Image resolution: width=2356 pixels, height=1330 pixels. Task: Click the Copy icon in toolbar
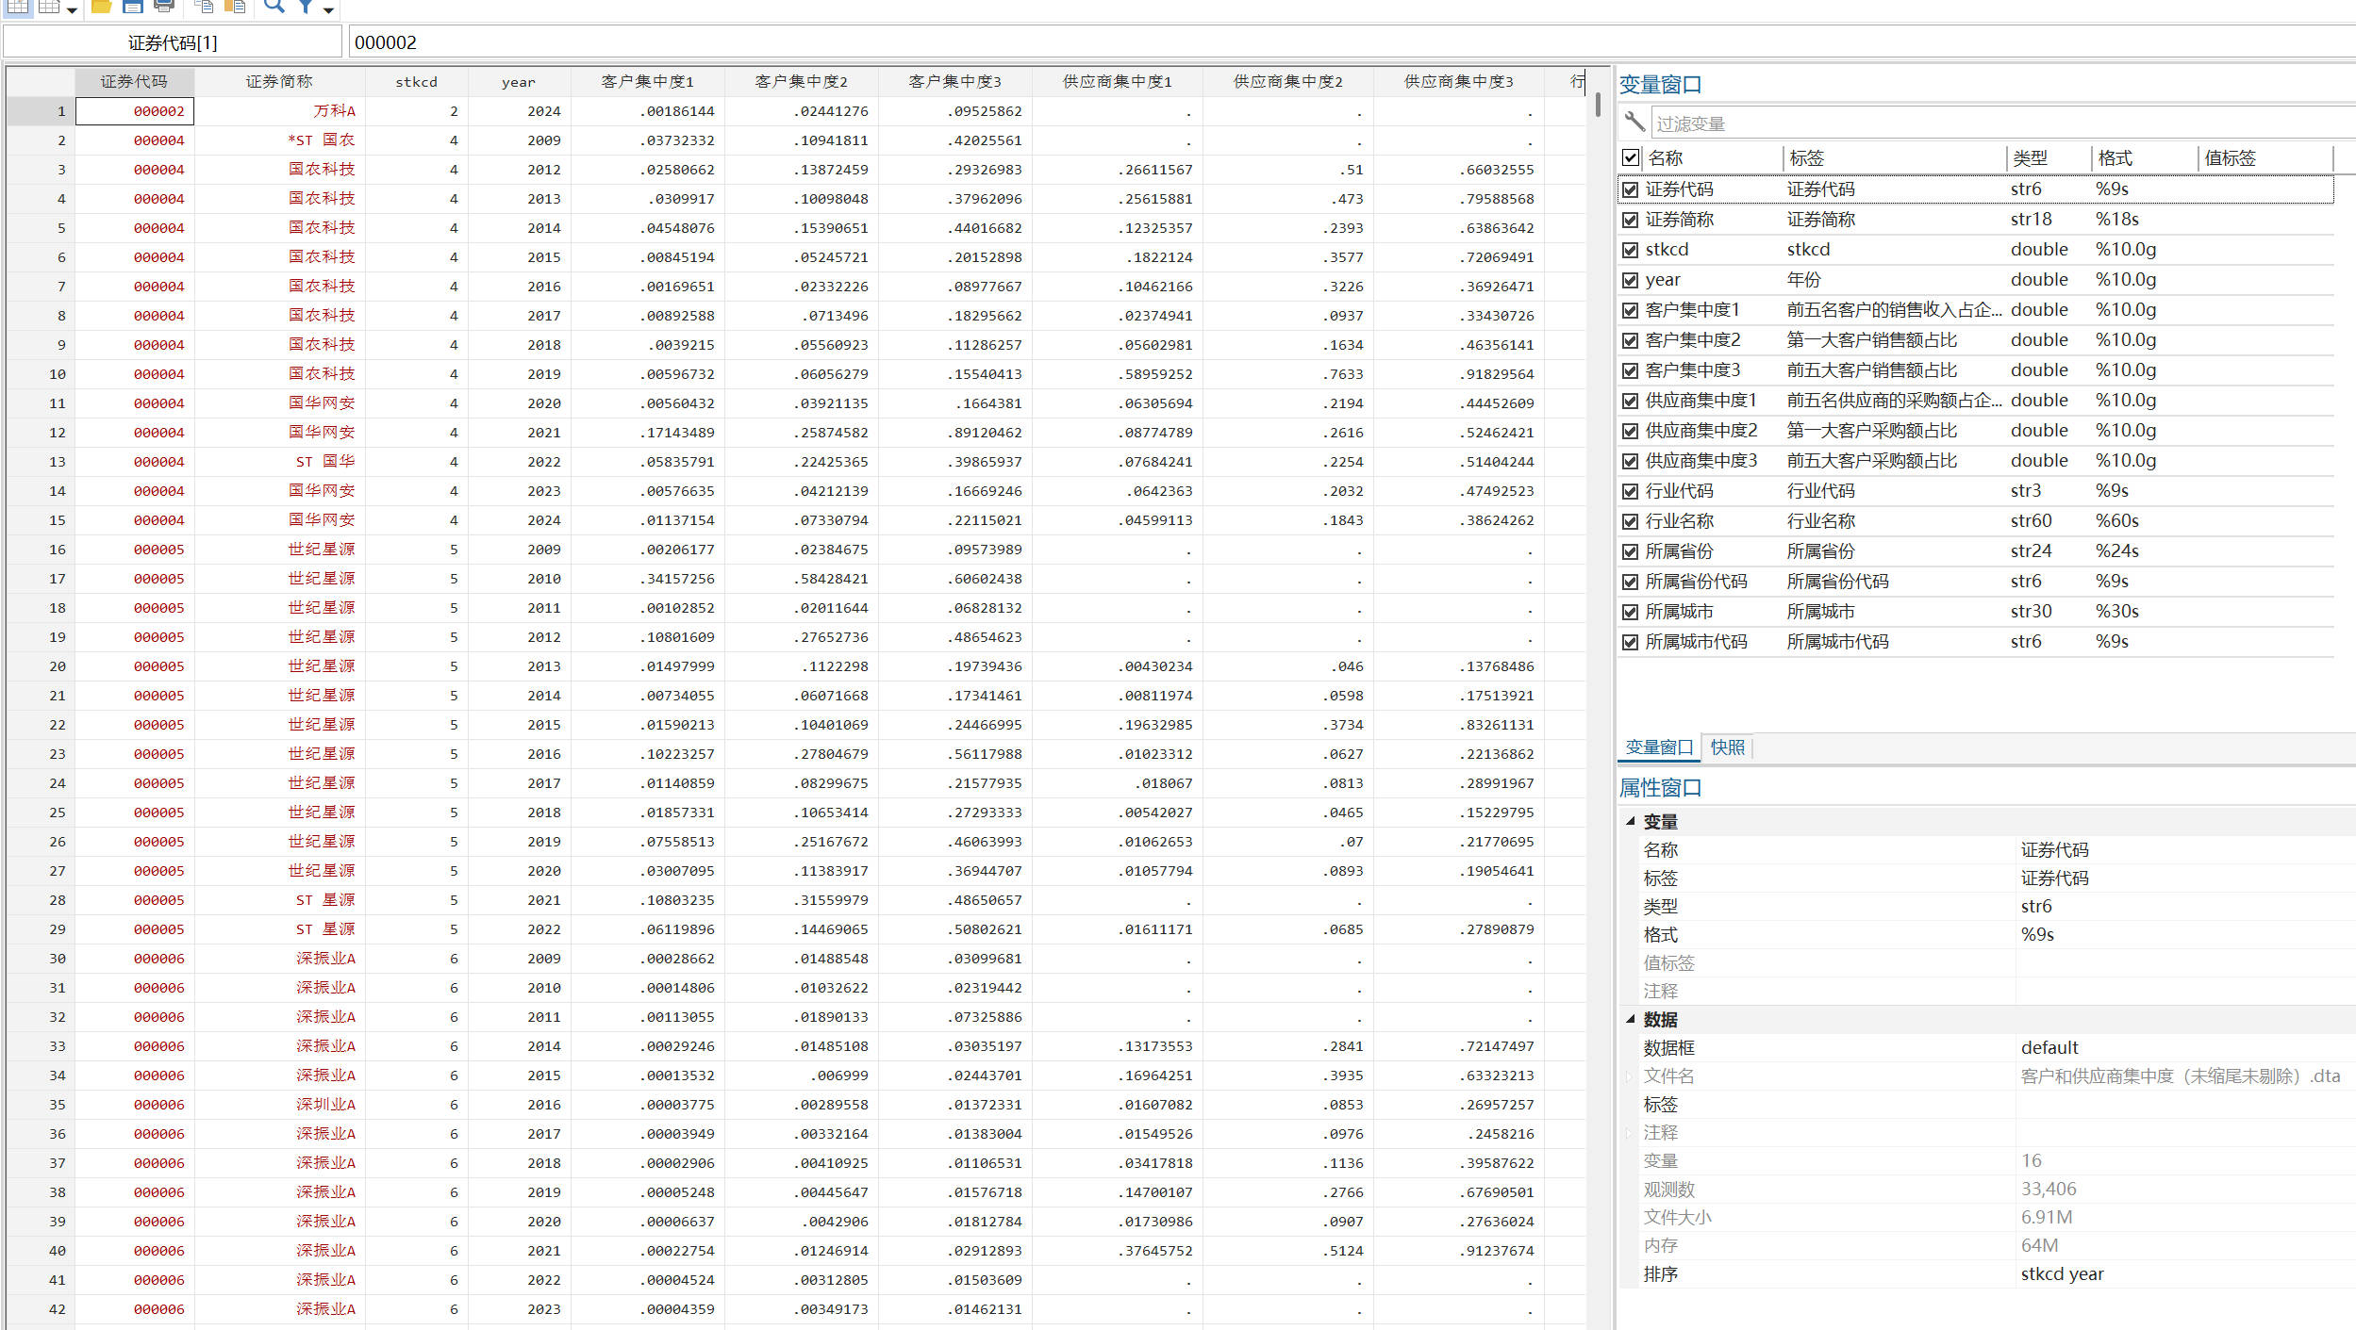pyautogui.click(x=203, y=7)
